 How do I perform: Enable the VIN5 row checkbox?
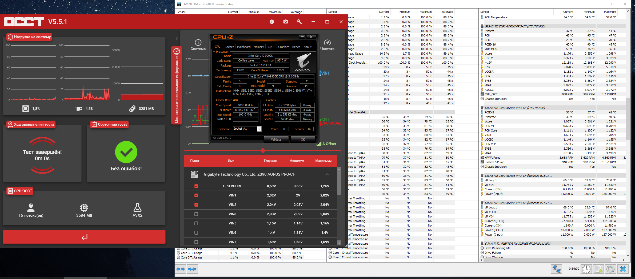pyautogui.click(x=196, y=223)
